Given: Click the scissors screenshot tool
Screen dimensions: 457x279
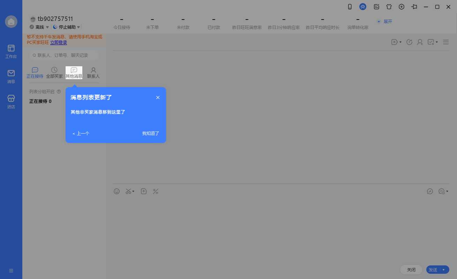Looking at the screenshot, I should pos(128,191).
